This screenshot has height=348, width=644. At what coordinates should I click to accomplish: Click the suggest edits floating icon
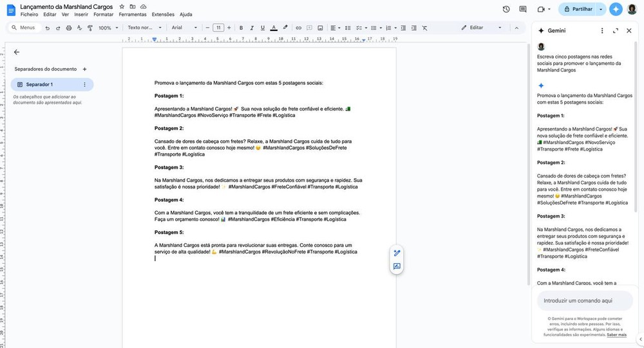coord(397,253)
